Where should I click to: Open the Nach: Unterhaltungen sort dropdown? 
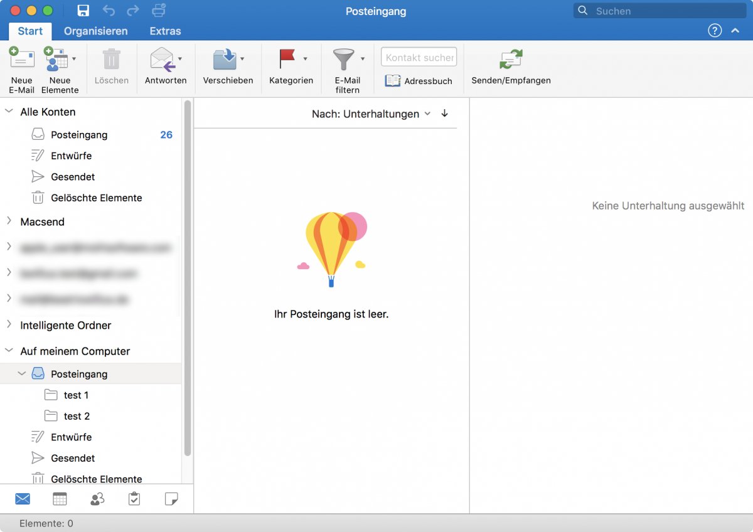367,114
